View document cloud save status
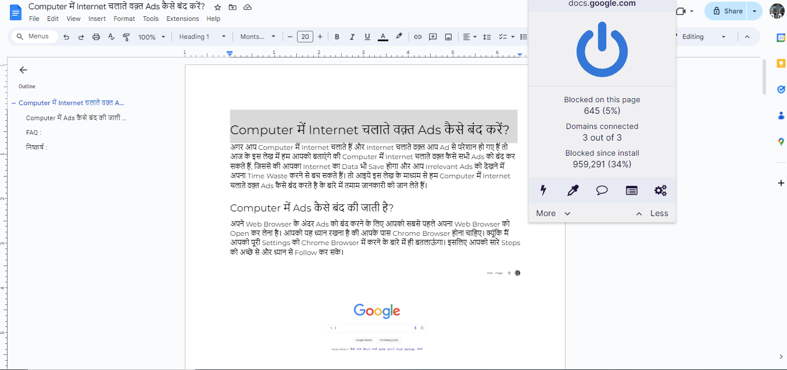Screen dimensions: 787x370 pos(248,8)
